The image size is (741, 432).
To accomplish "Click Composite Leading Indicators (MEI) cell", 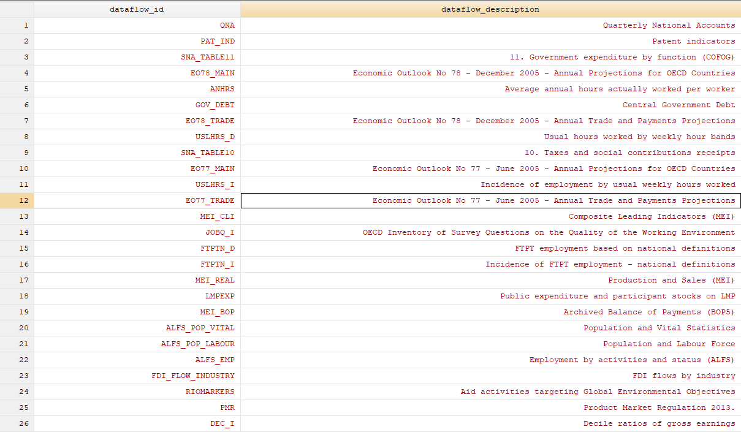I will (x=490, y=216).
